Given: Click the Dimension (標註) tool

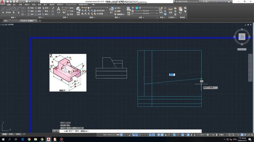Looking at the screenshot, I should [x=64, y=10].
